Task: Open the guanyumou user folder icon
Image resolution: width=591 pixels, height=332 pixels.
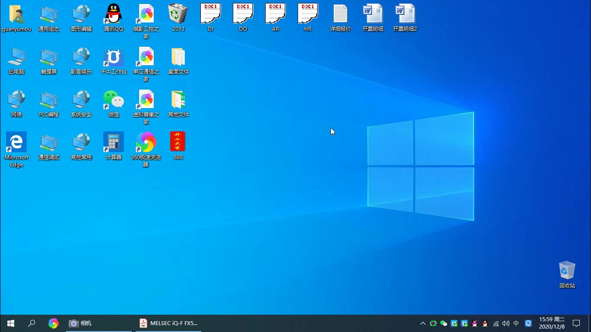Action: tap(16, 18)
